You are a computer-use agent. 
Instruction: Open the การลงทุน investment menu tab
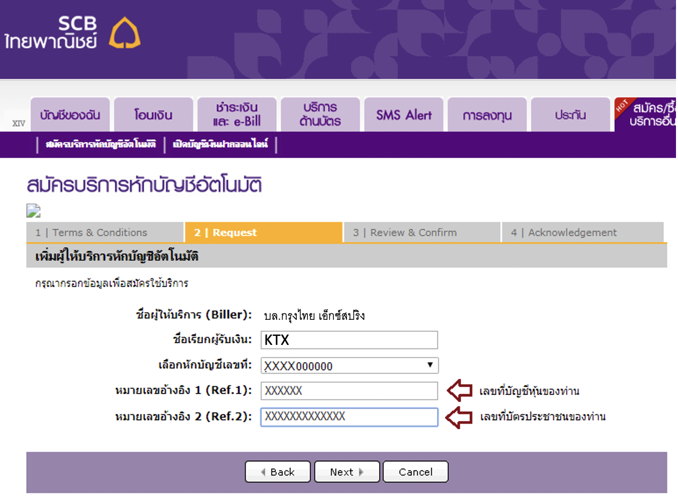click(x=487, y=114)
